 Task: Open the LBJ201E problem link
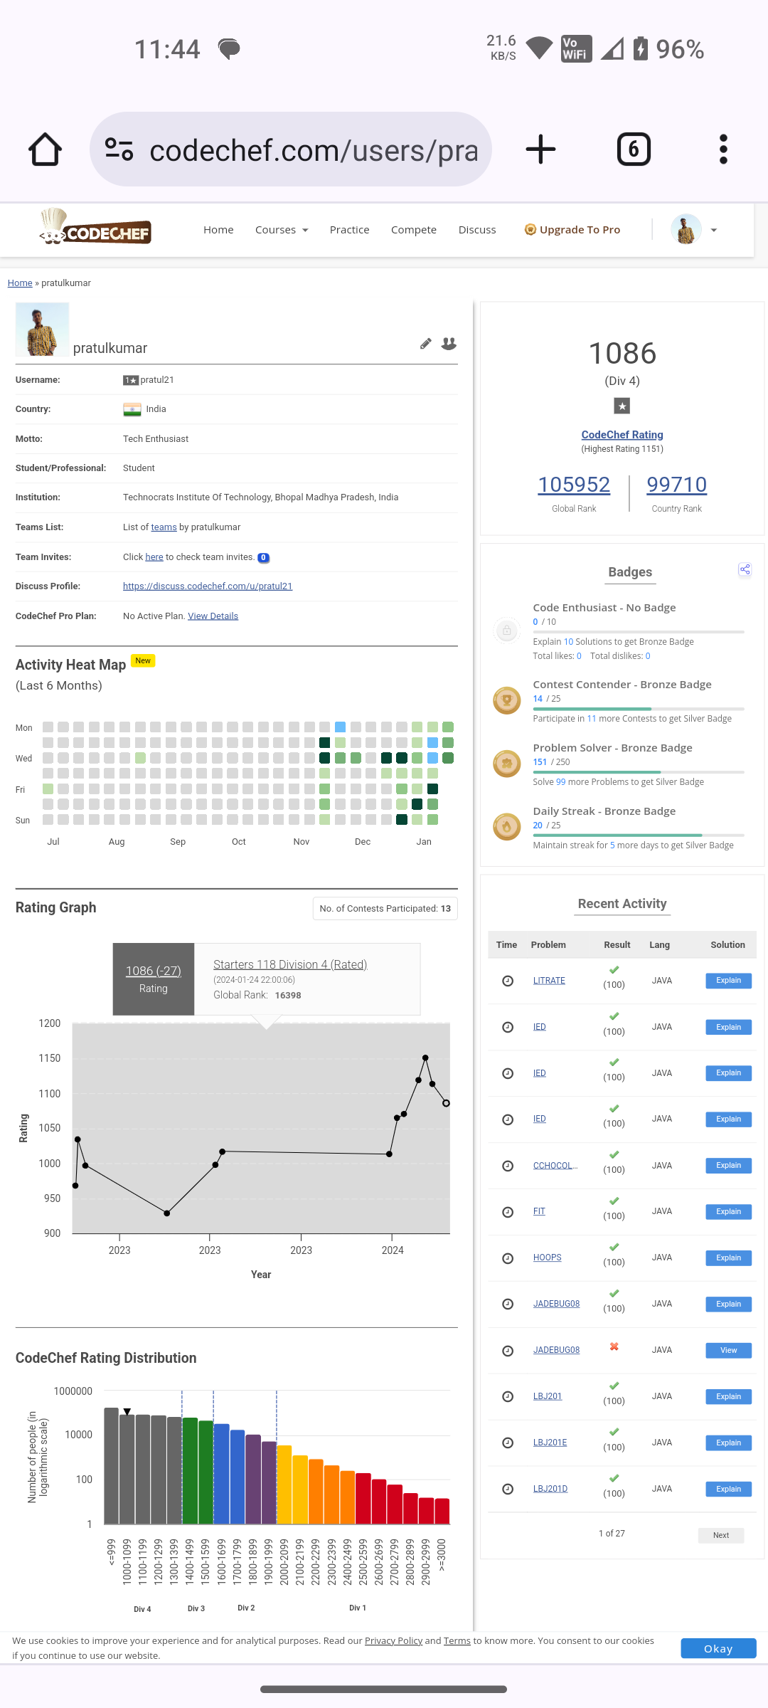550,1443
